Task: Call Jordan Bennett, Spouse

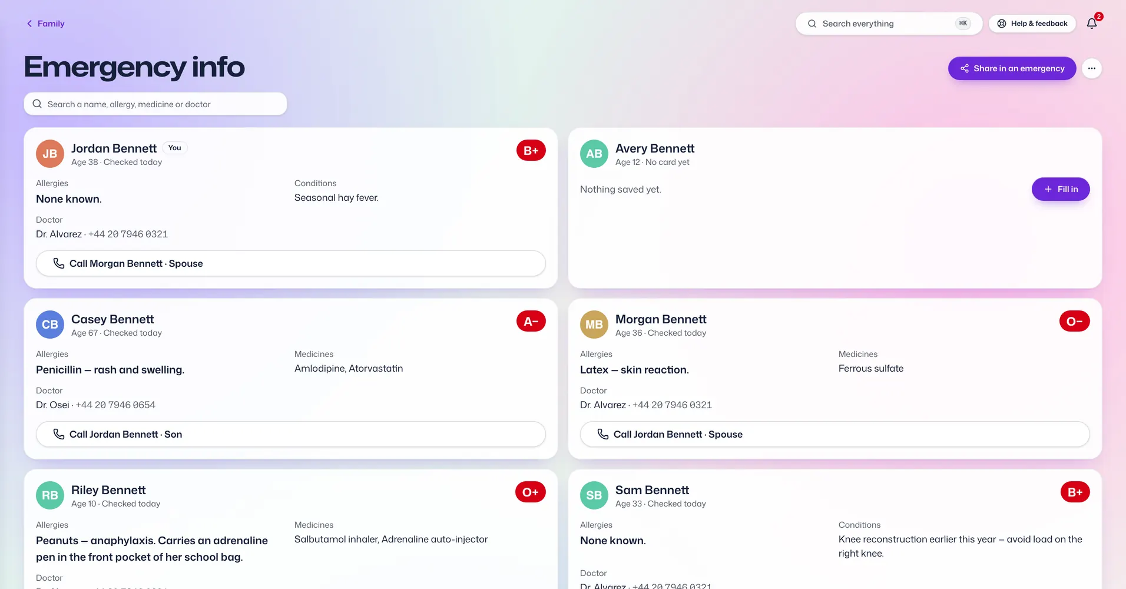Action: click(835, 434)
